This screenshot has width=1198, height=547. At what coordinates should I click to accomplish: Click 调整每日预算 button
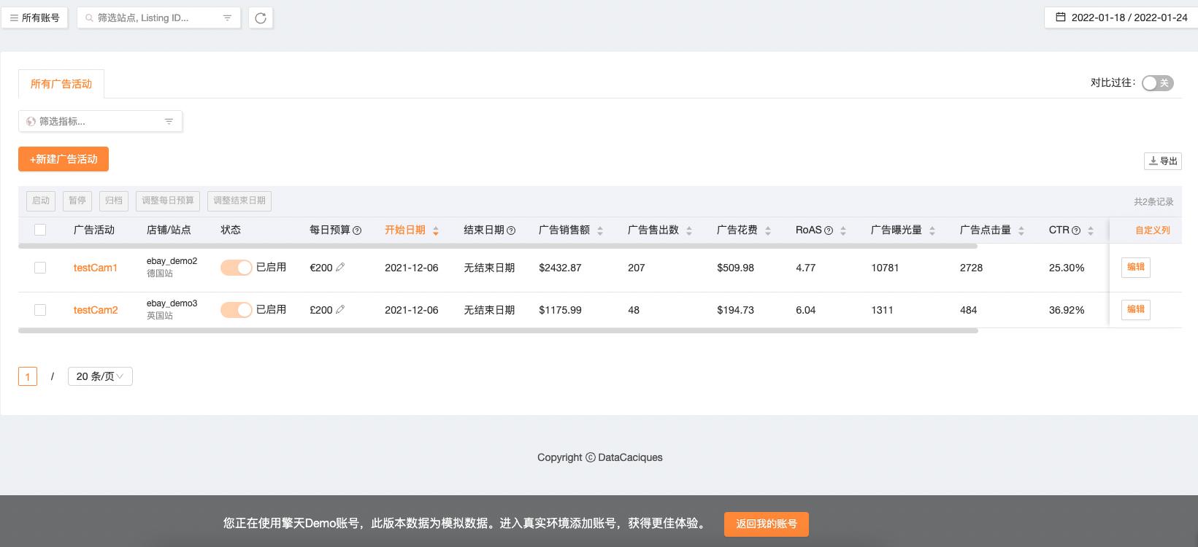click(x=168, y=201)
